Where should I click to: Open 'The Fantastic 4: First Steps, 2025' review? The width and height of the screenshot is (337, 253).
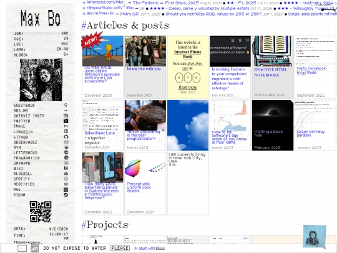click(x=166, y=2)
